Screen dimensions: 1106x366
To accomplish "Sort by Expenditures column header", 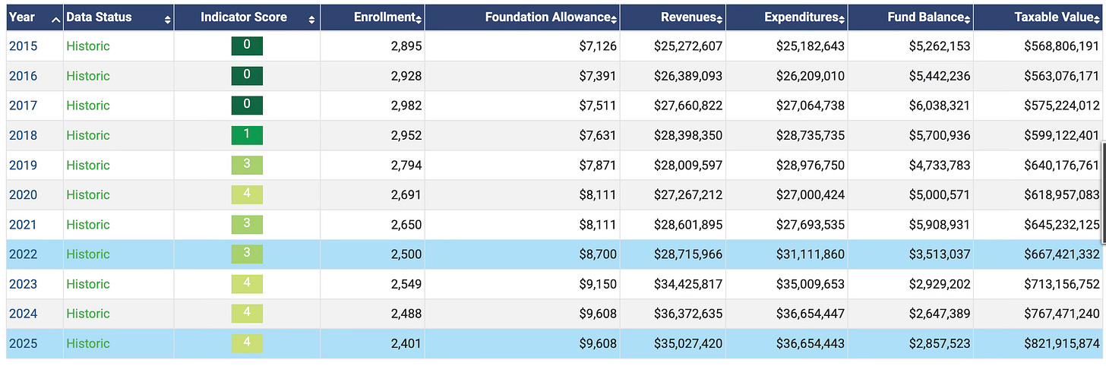I will tap(787, 17).
